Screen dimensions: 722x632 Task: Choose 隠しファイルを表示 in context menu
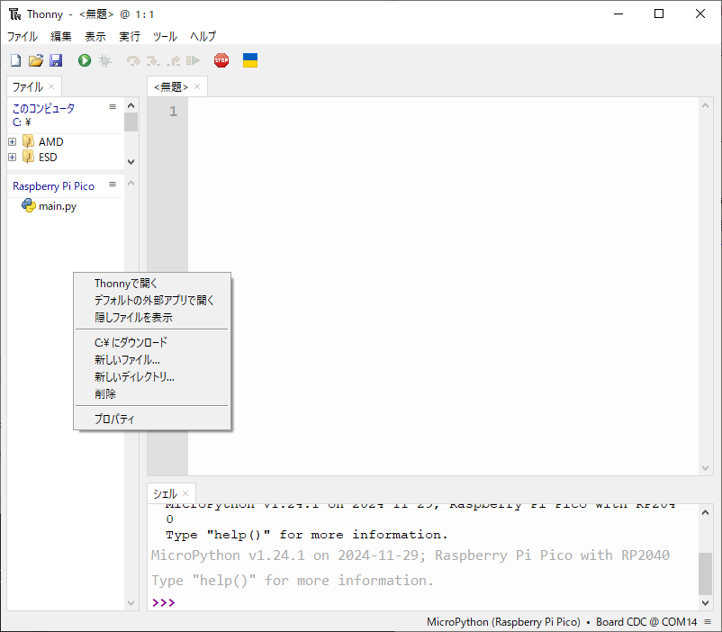152,318
